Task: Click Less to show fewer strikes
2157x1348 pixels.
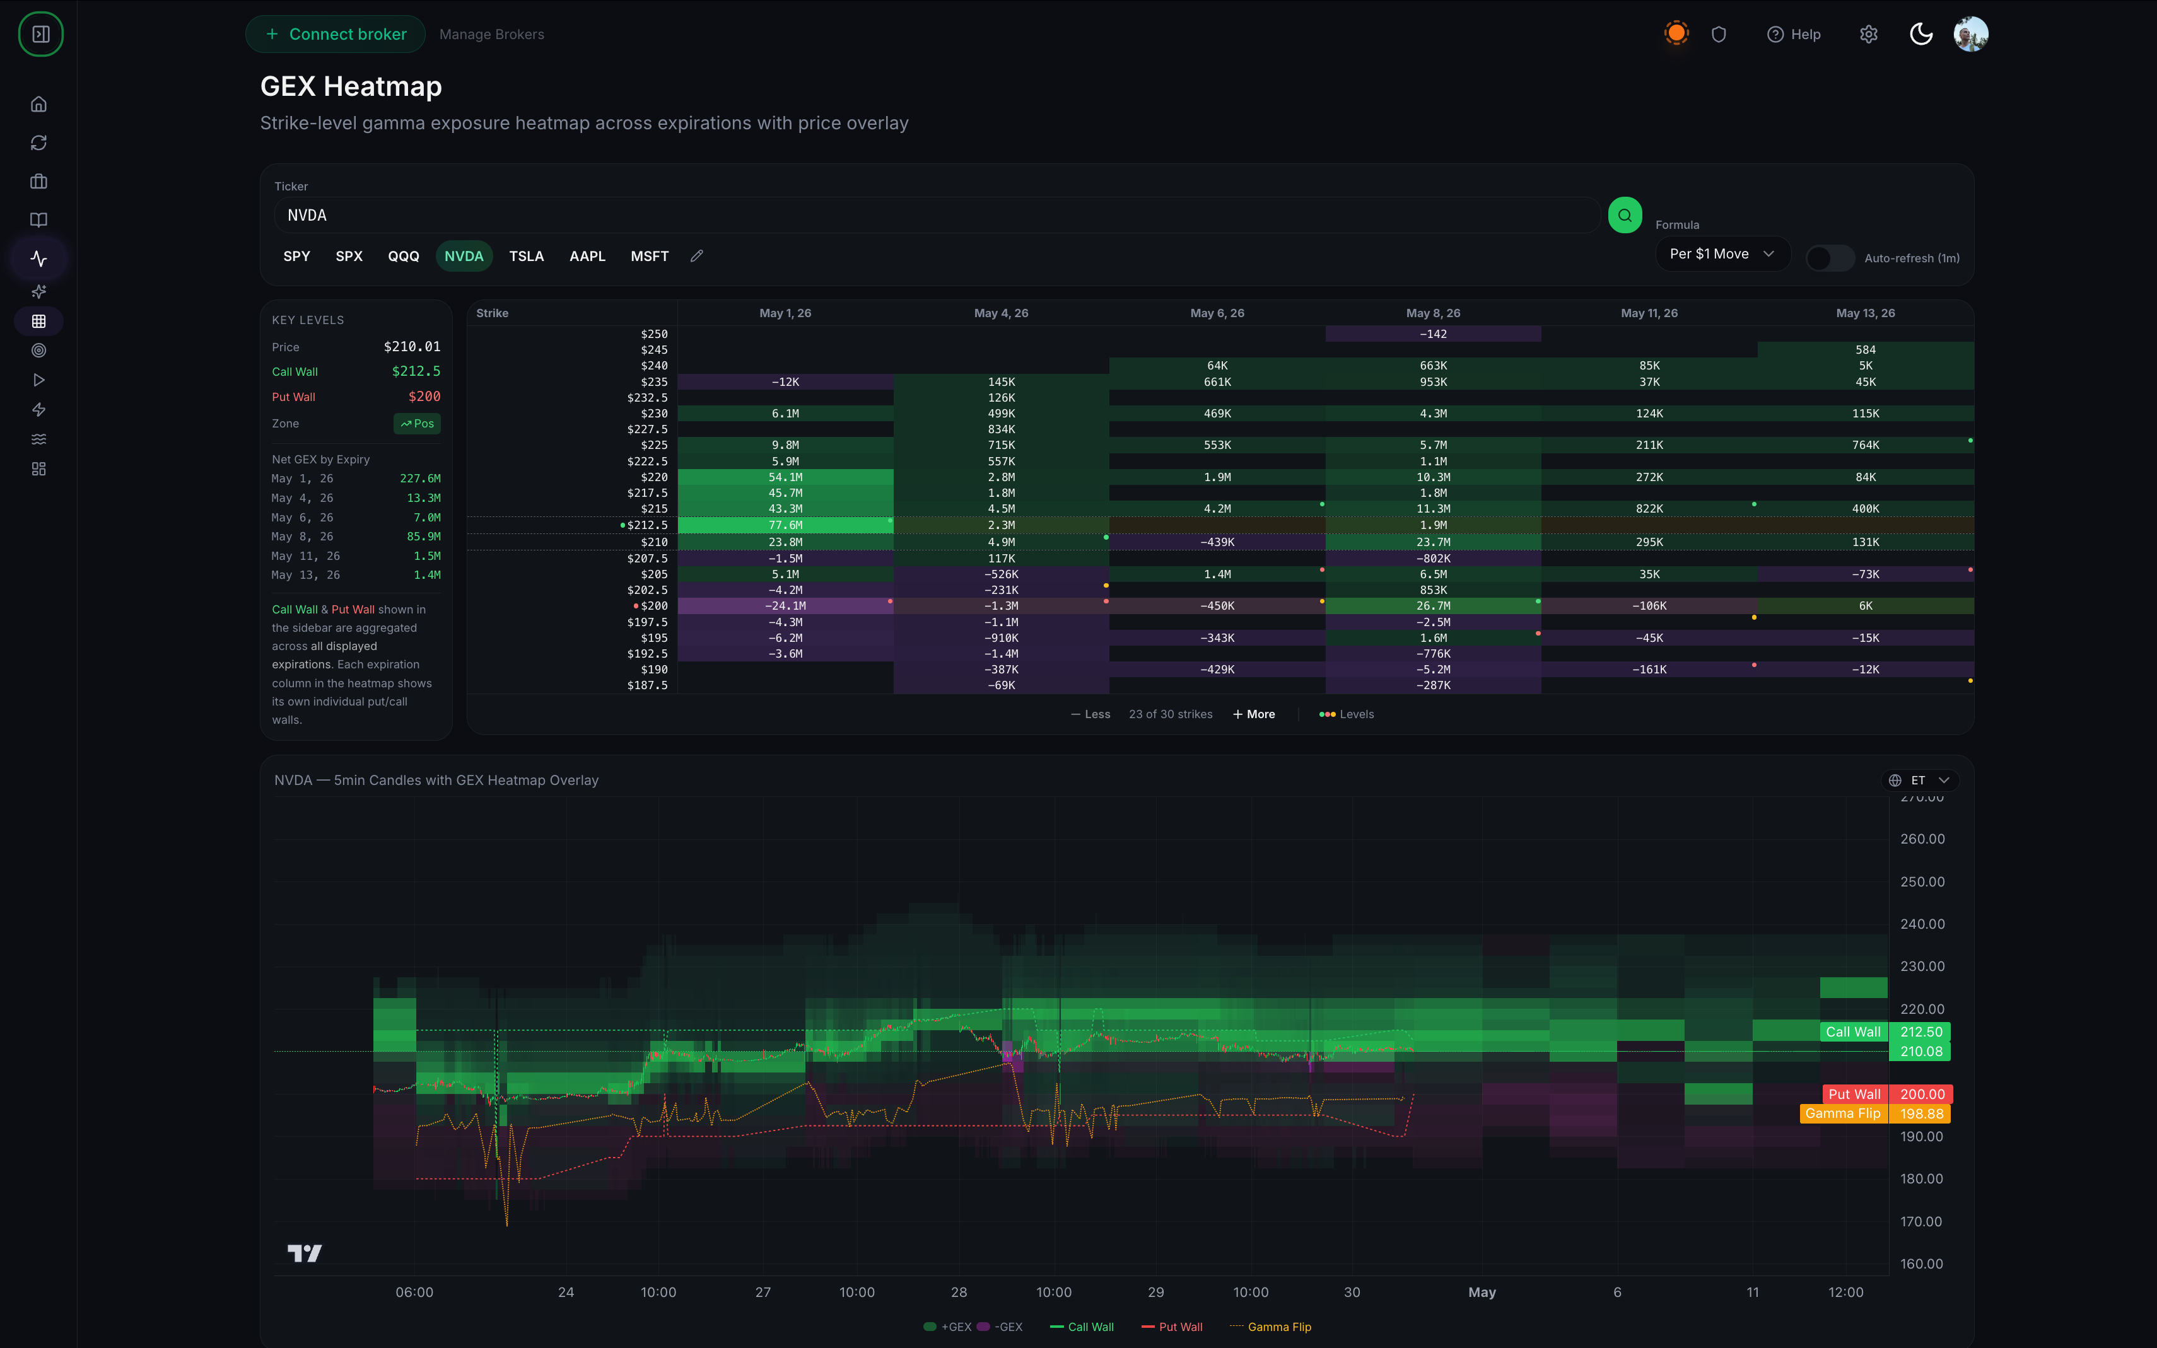Action: [1090, 714]
